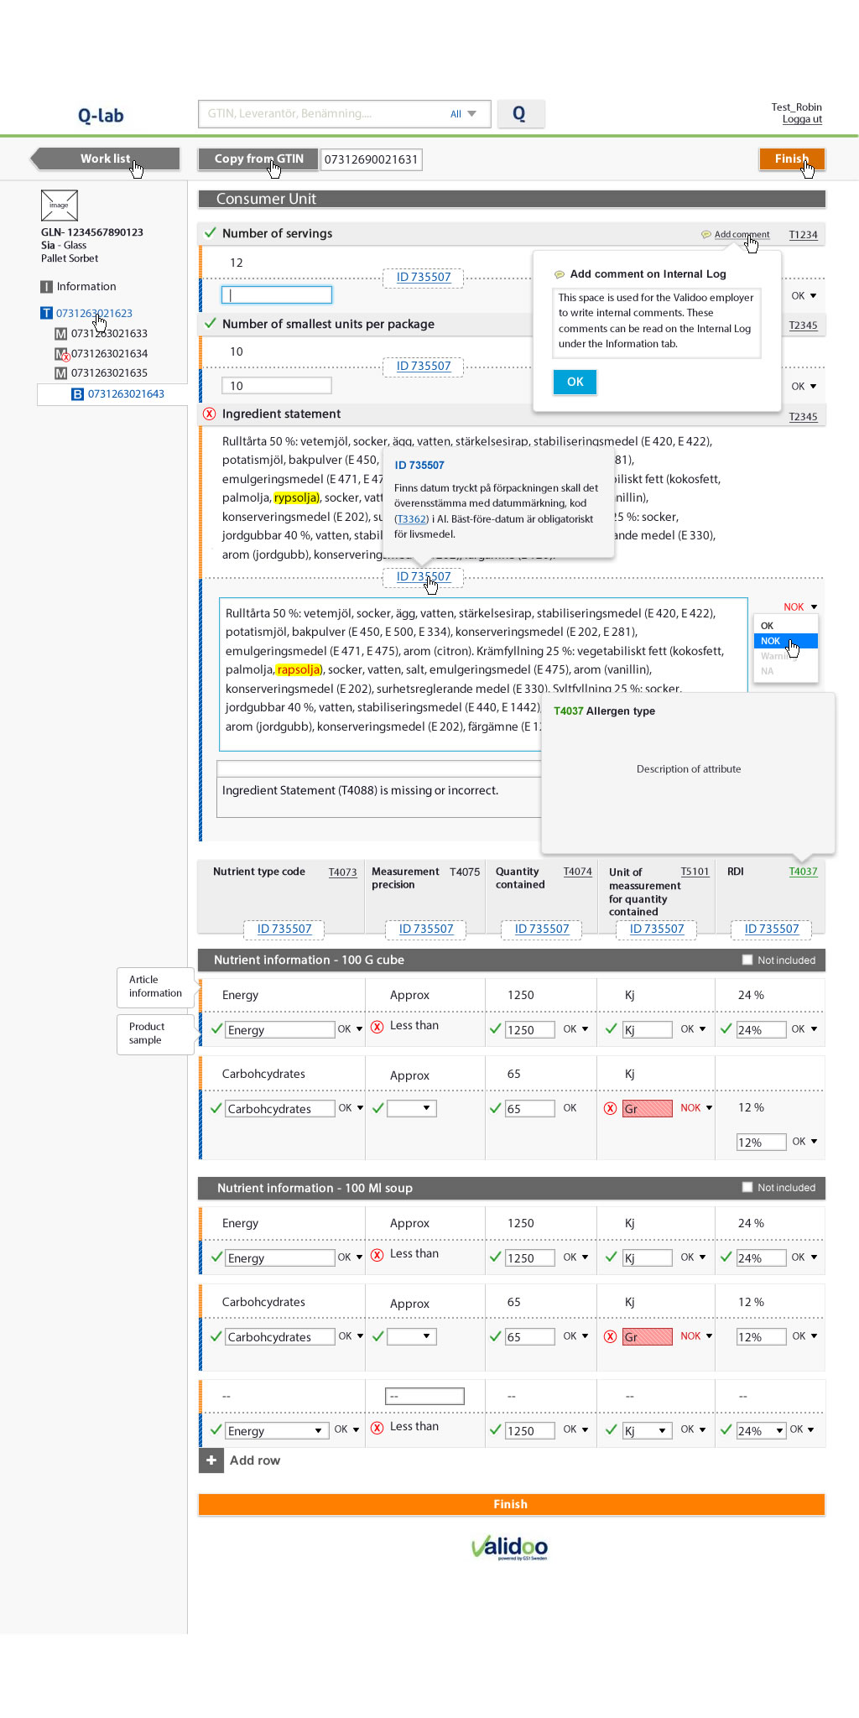The image size is (859, 1718).
Task: Click the GTIN search input field
Action: tap(323, 114)
